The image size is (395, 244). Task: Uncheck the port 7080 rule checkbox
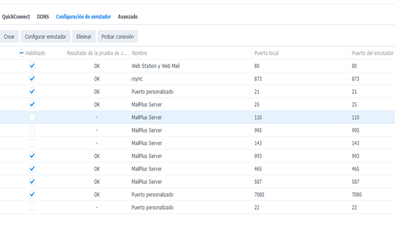coord(32,195)
